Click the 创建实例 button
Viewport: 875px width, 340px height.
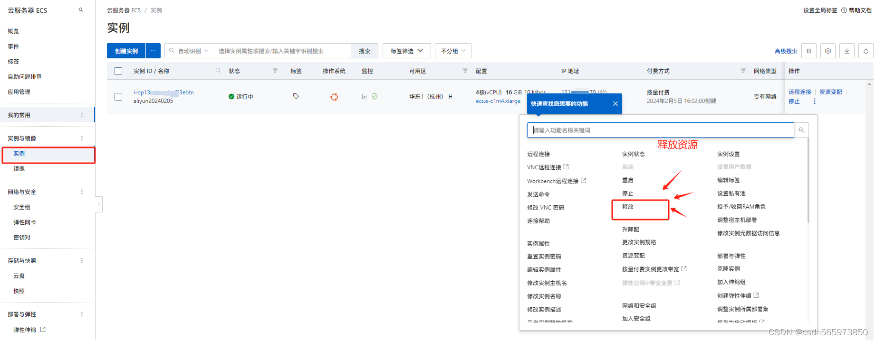tap(126, 51)
